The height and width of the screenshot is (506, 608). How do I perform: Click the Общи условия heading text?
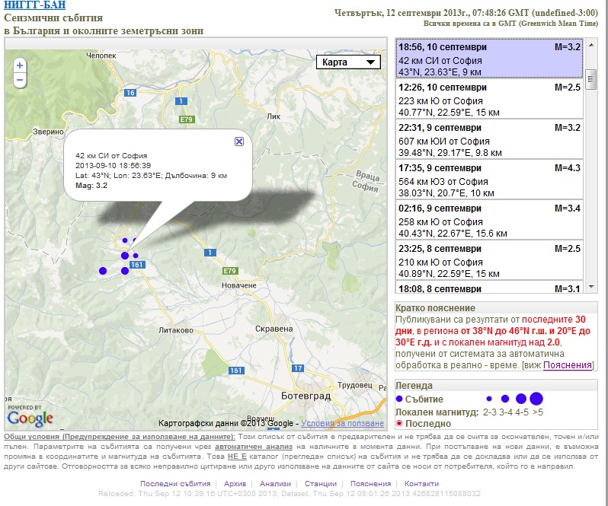[x=120, y=436]
